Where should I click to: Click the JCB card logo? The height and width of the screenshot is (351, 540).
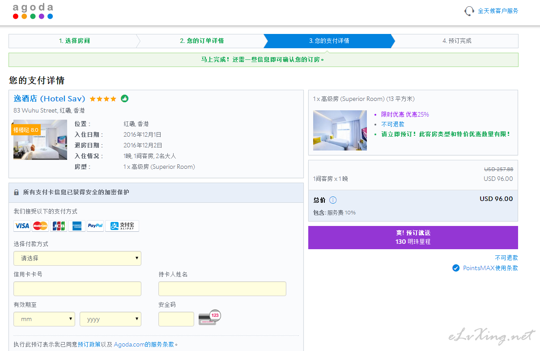click(x=59, y=226)
